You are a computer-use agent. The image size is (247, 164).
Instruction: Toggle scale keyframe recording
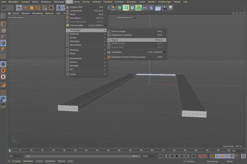point(222,156)
